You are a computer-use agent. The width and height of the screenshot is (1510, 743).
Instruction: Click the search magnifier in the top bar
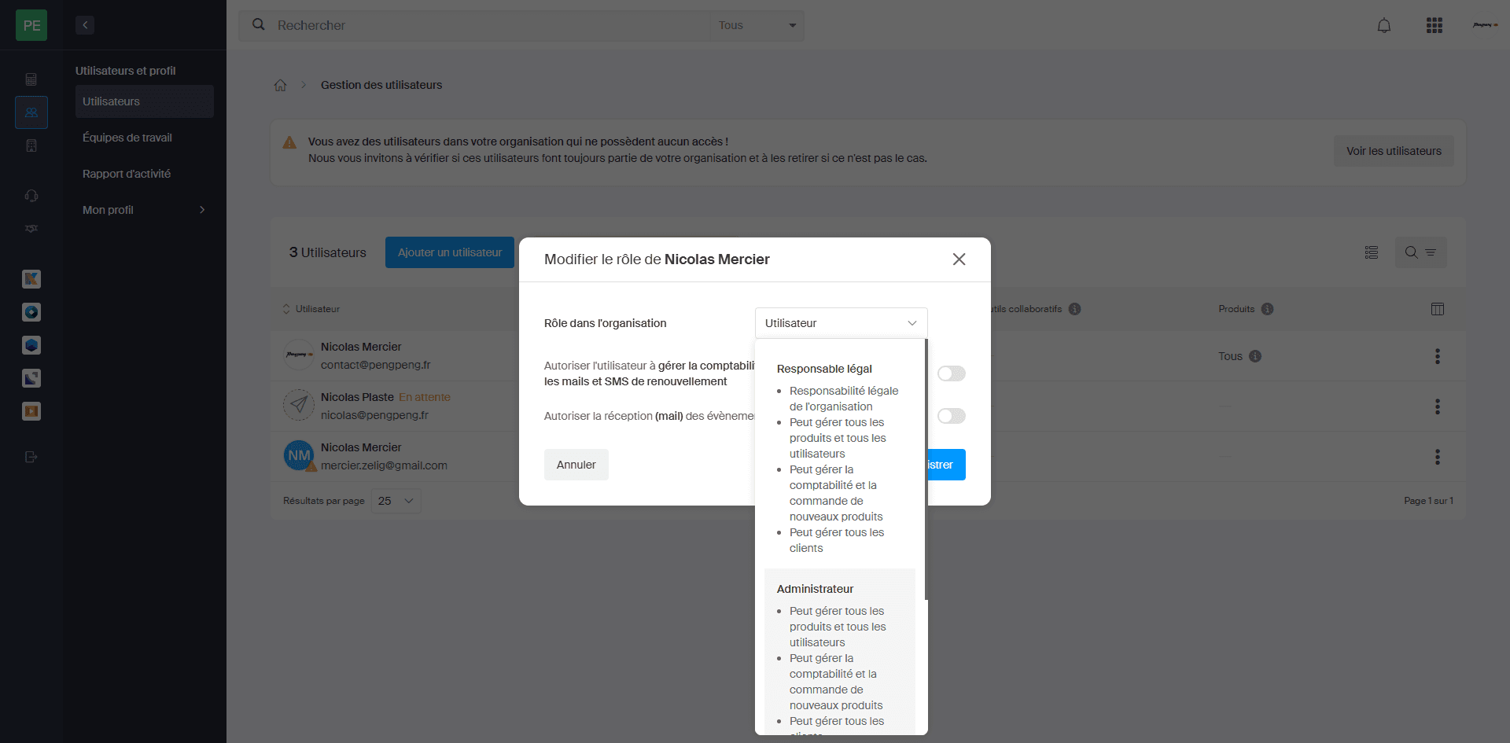tap(258, 25)
